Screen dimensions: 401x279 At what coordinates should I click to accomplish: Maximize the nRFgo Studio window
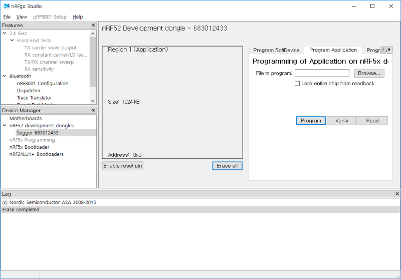(x=372, y=6)
